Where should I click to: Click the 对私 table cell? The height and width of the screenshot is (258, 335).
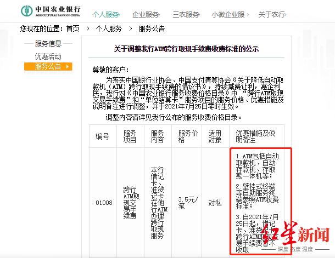(x=215, y=203)
